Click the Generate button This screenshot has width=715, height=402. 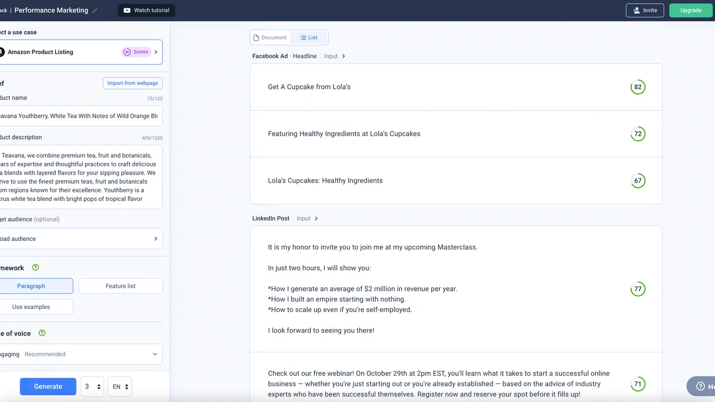[48, 386]
